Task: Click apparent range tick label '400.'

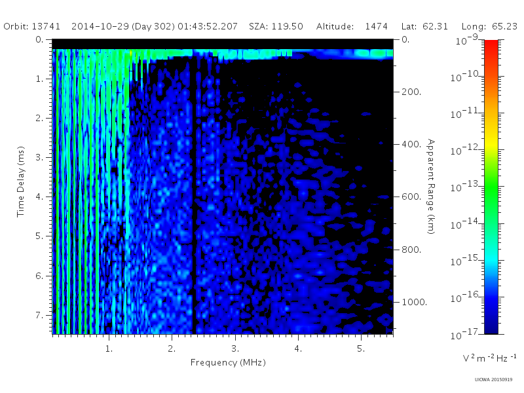Action: (411, 144)
